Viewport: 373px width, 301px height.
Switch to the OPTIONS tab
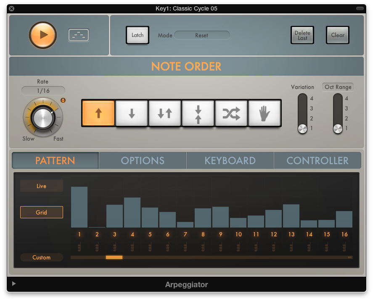(x=143, y=161)
